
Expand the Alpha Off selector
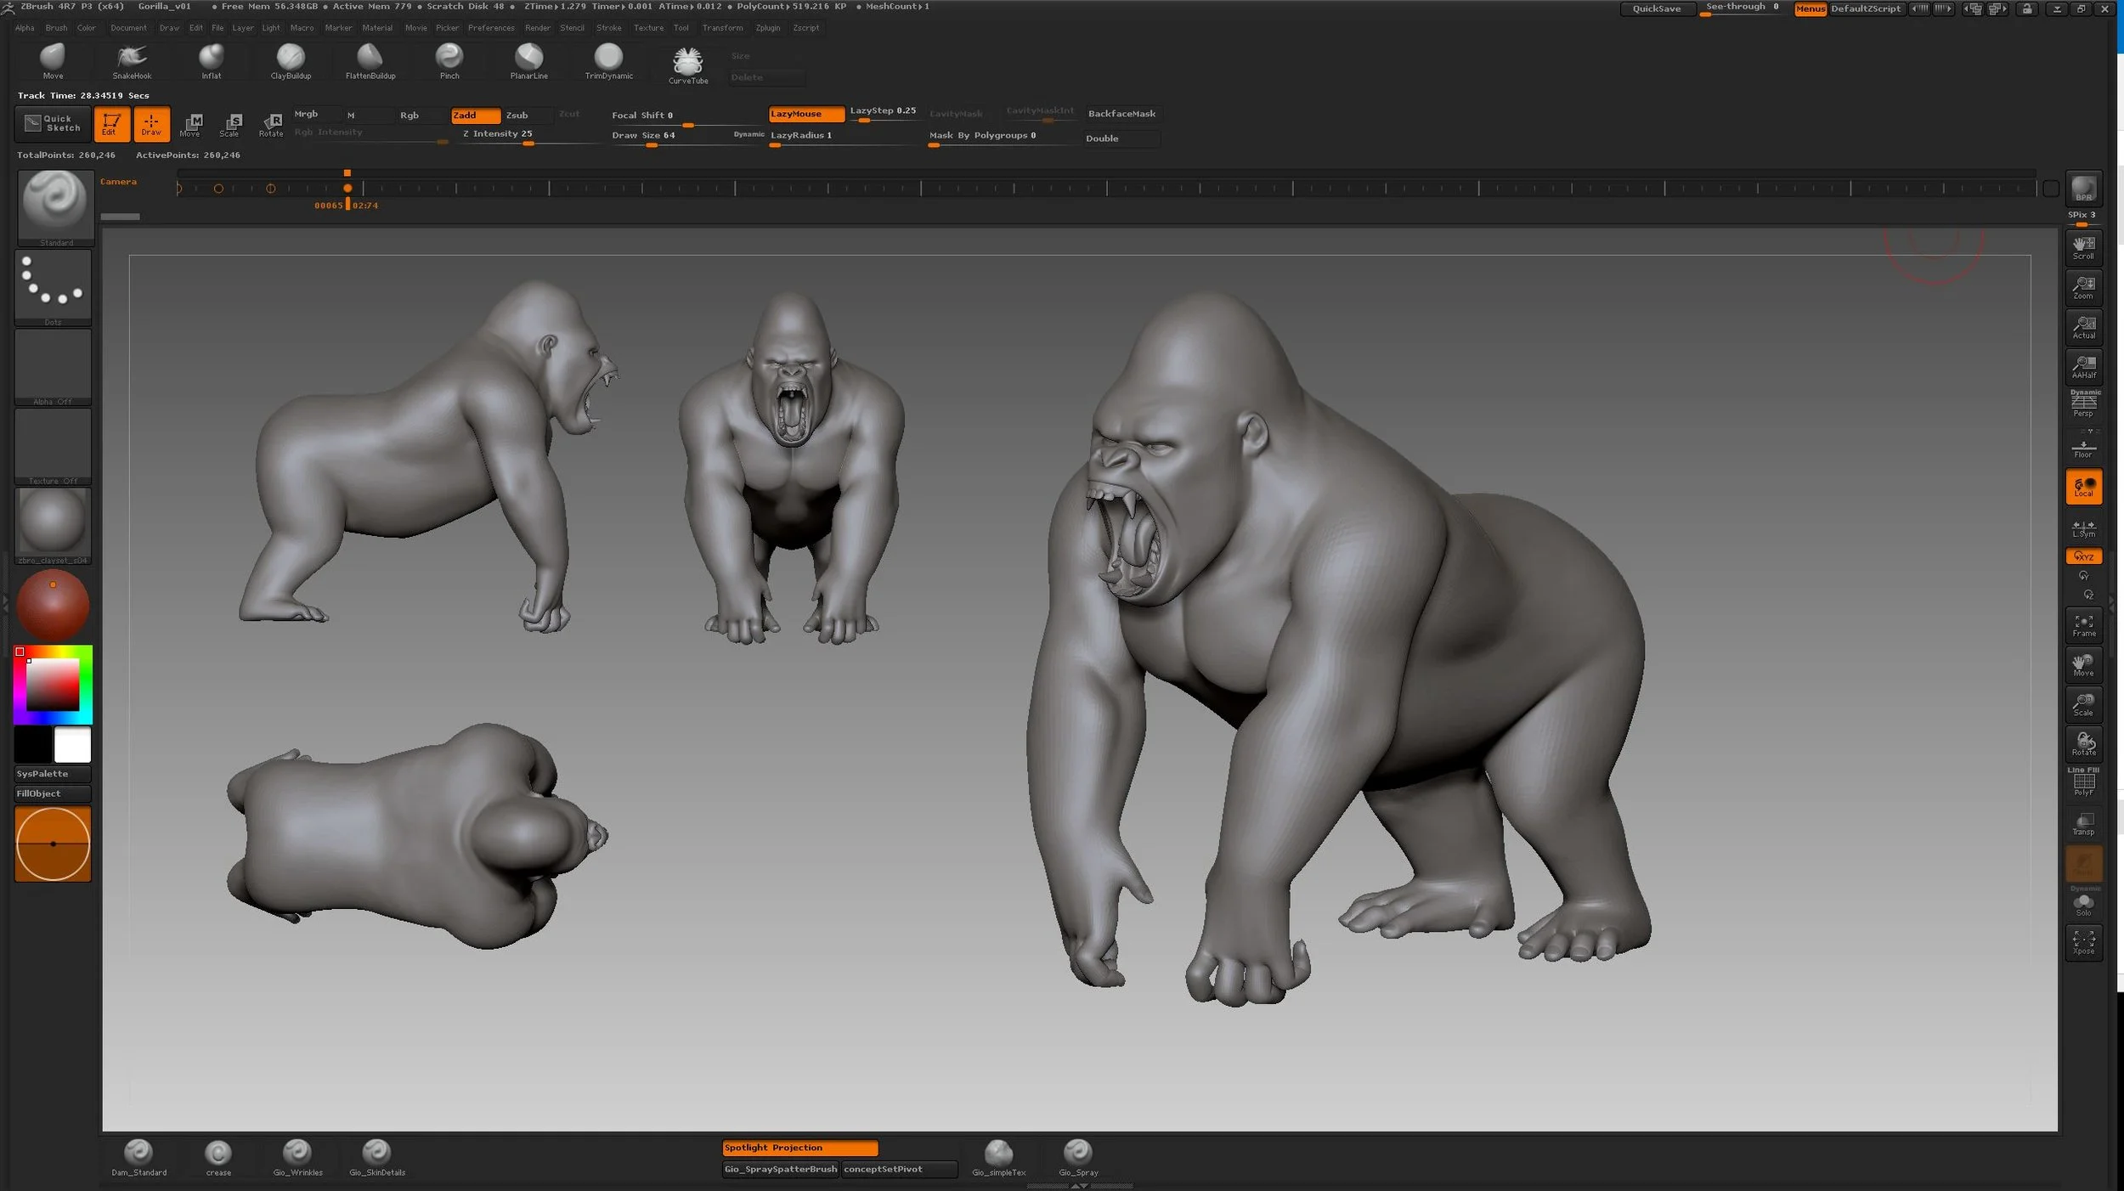pos(53,365)
